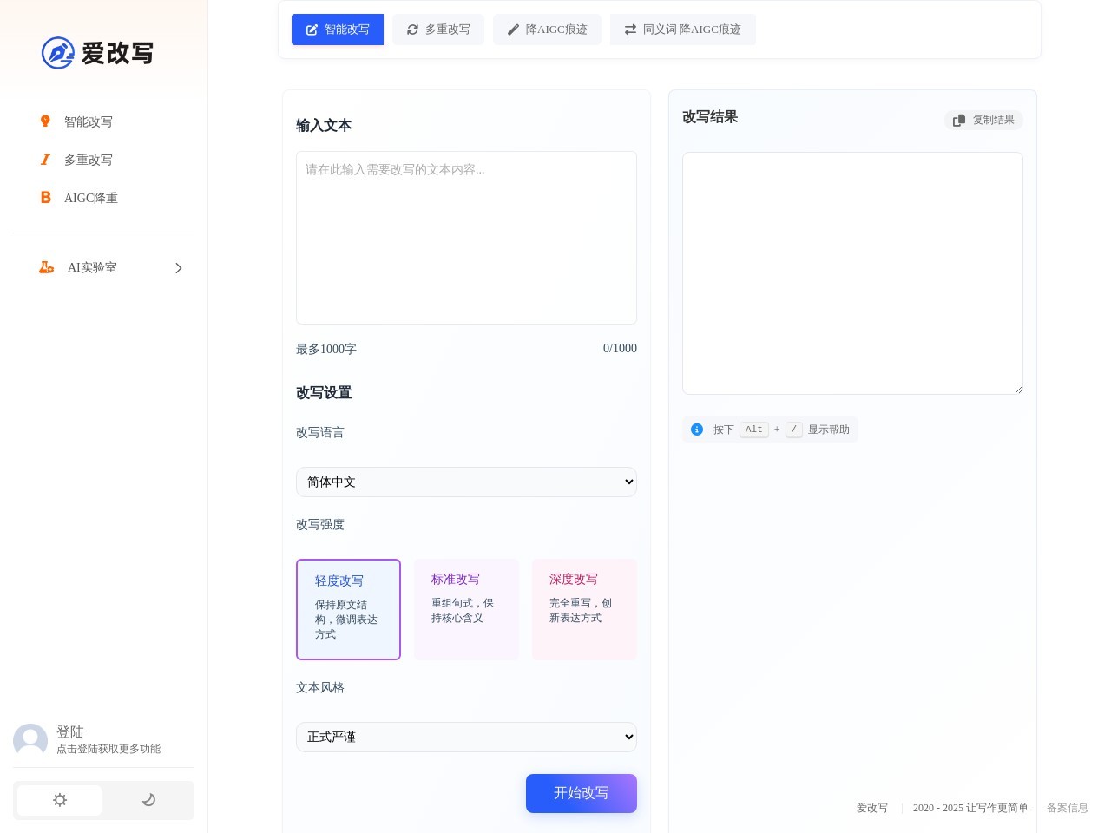Switch to light mode with sun icon
Image resolution: width=1111 pixels, height=833 pixels.
pyautogui.click(x=60, y=800)
